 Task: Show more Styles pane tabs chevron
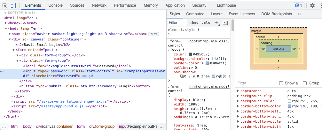tap(299, 14)
